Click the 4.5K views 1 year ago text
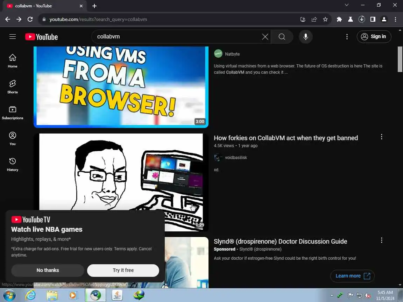 point(236,146)
